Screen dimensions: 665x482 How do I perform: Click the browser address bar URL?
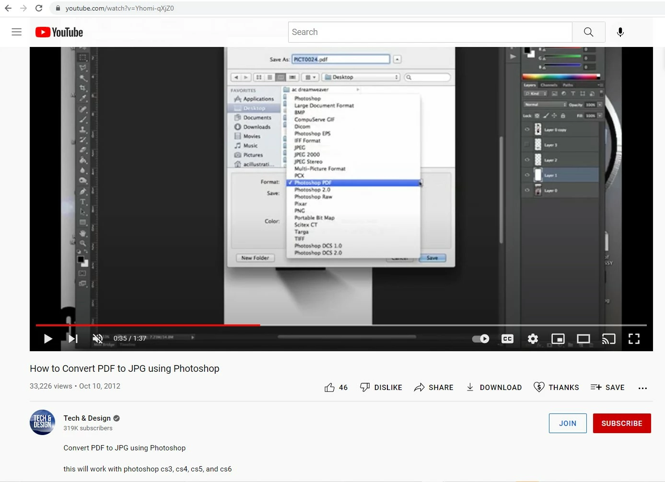tap(120, 8)
